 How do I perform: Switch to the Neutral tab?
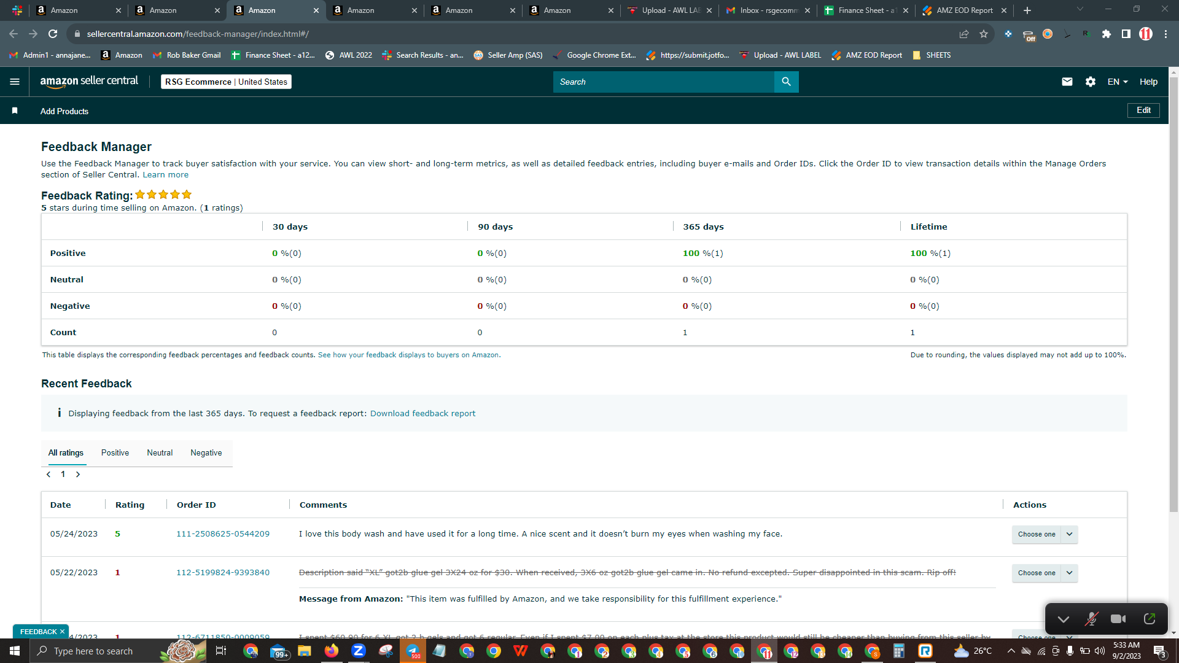point(160,452)
